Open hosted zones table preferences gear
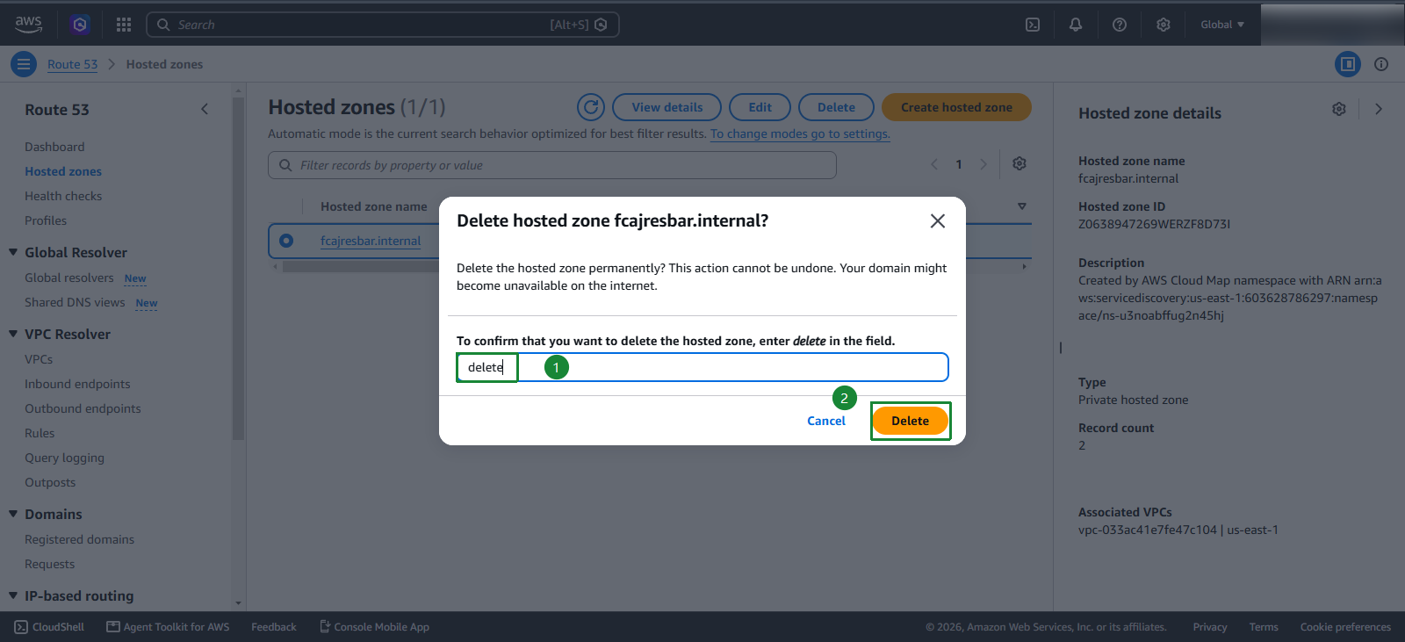1405x642 pixels. coord(1020,164)
